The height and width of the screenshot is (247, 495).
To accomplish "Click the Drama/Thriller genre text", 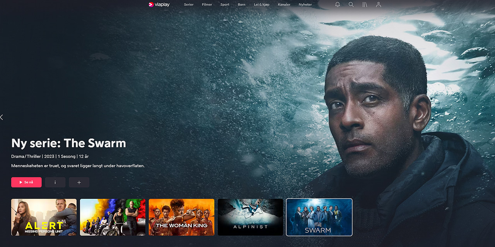I will coord(26,156).
